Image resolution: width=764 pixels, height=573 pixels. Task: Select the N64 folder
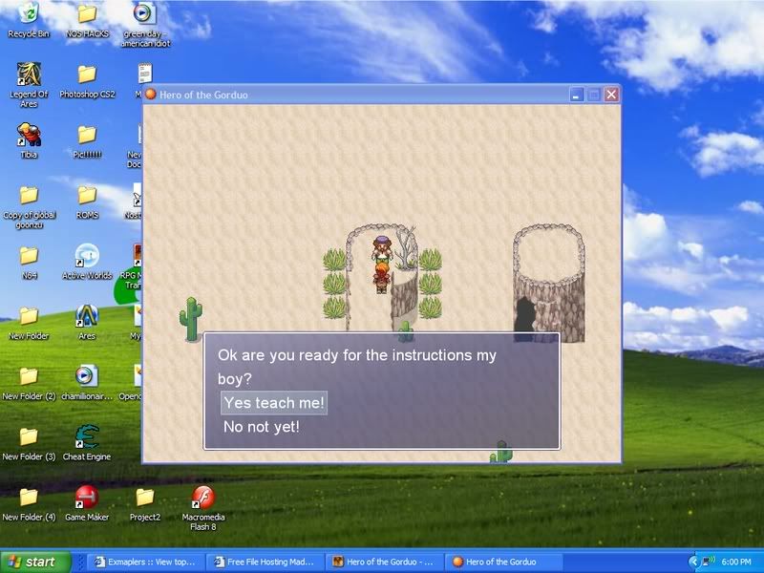(x=29, y=256)
